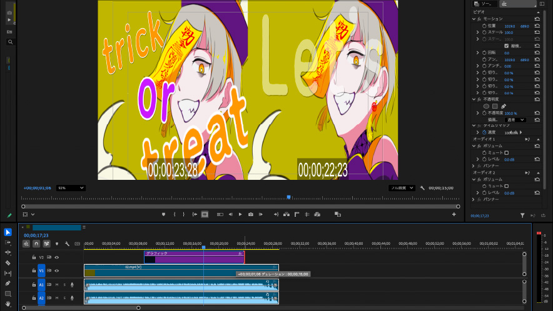Hide track V2 using its eye icon

57,257
